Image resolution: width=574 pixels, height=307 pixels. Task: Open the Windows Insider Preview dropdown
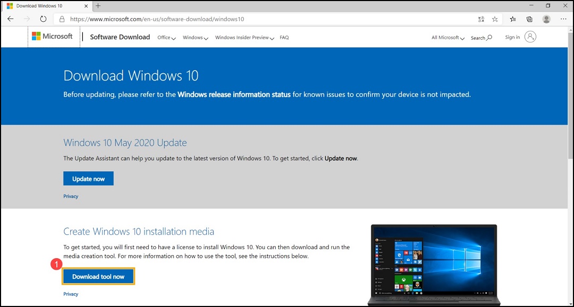(x=244, y=37)
